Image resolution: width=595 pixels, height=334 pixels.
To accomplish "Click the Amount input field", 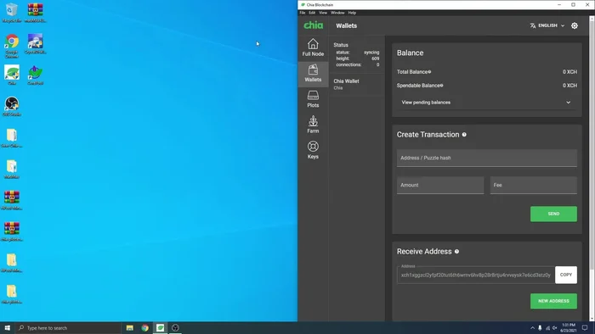I will click(x=440, y=186).
